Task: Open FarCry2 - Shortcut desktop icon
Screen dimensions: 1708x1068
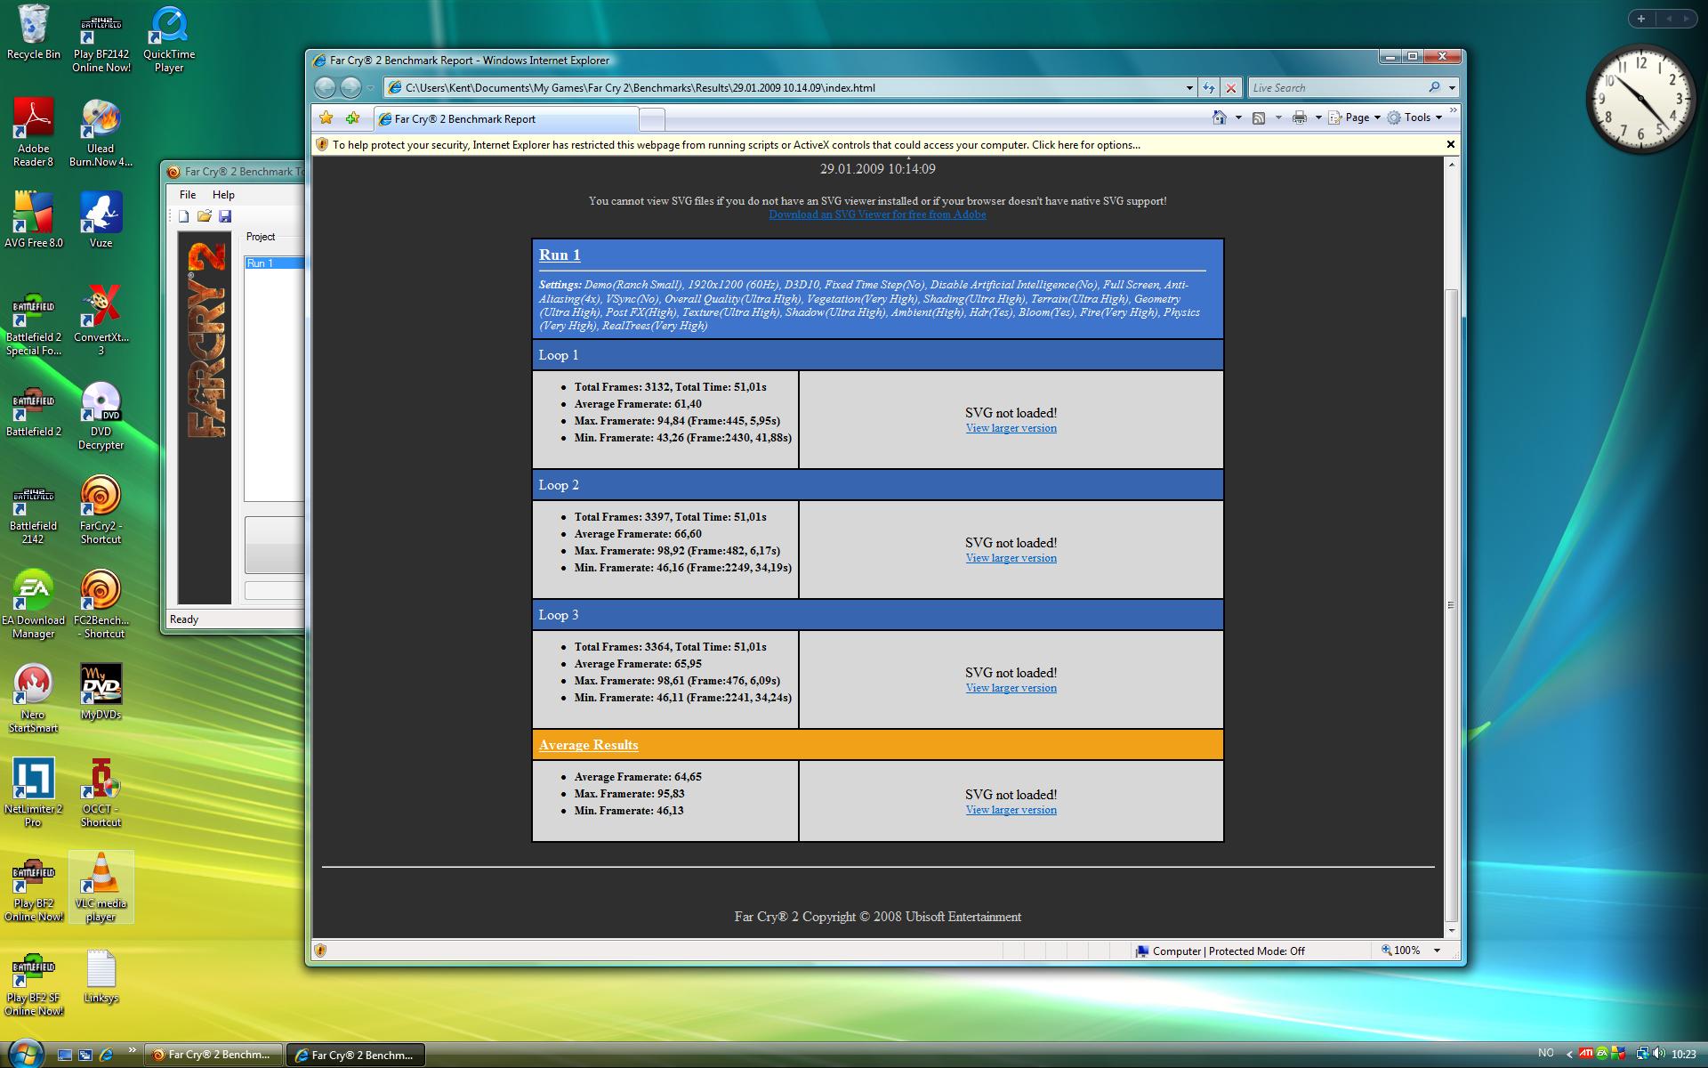Action: (101, 510)
